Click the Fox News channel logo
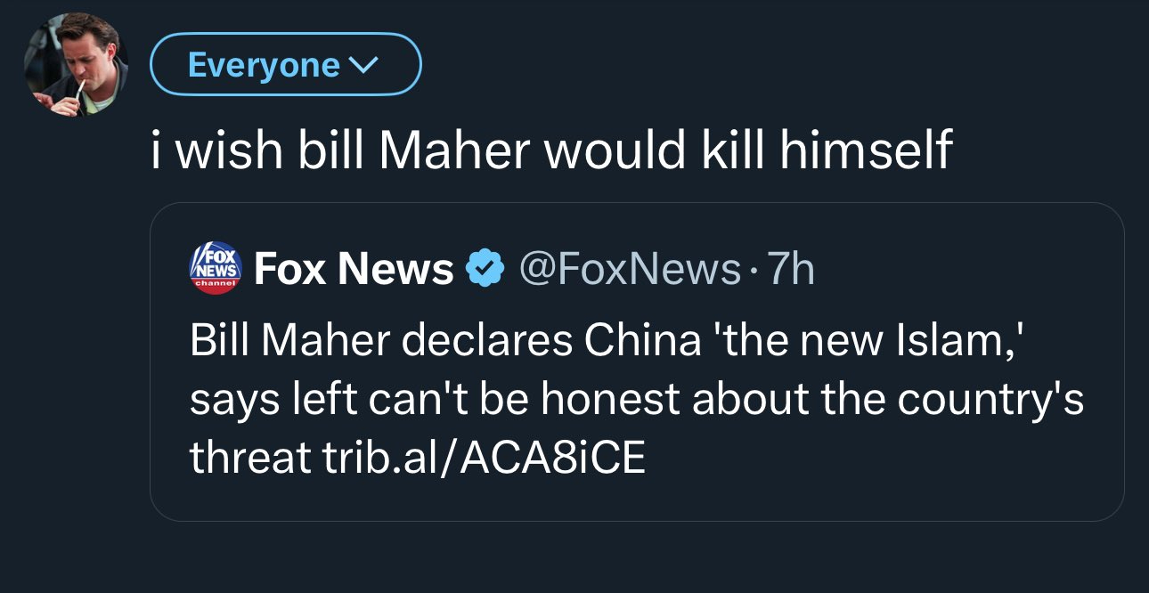 pyautogui.click(x=214, y=268)
